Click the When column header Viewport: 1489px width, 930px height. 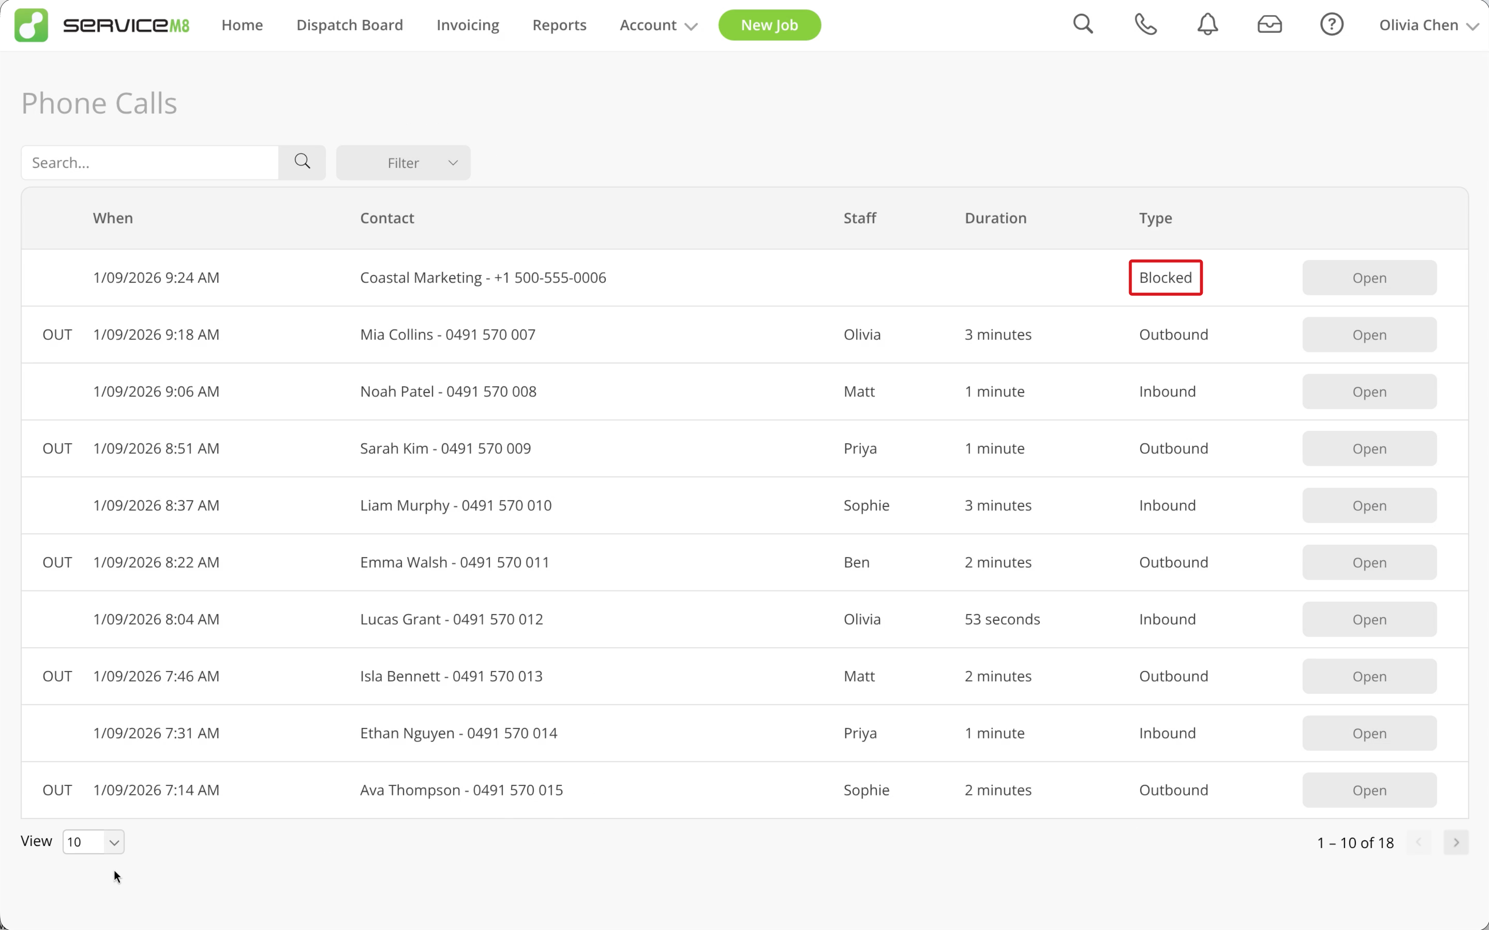tap(113, 218)
